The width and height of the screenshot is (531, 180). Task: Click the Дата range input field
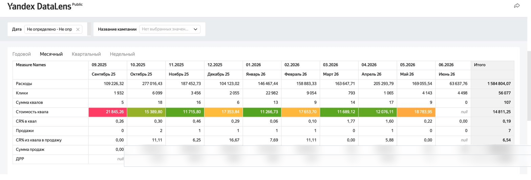(53, 29)
